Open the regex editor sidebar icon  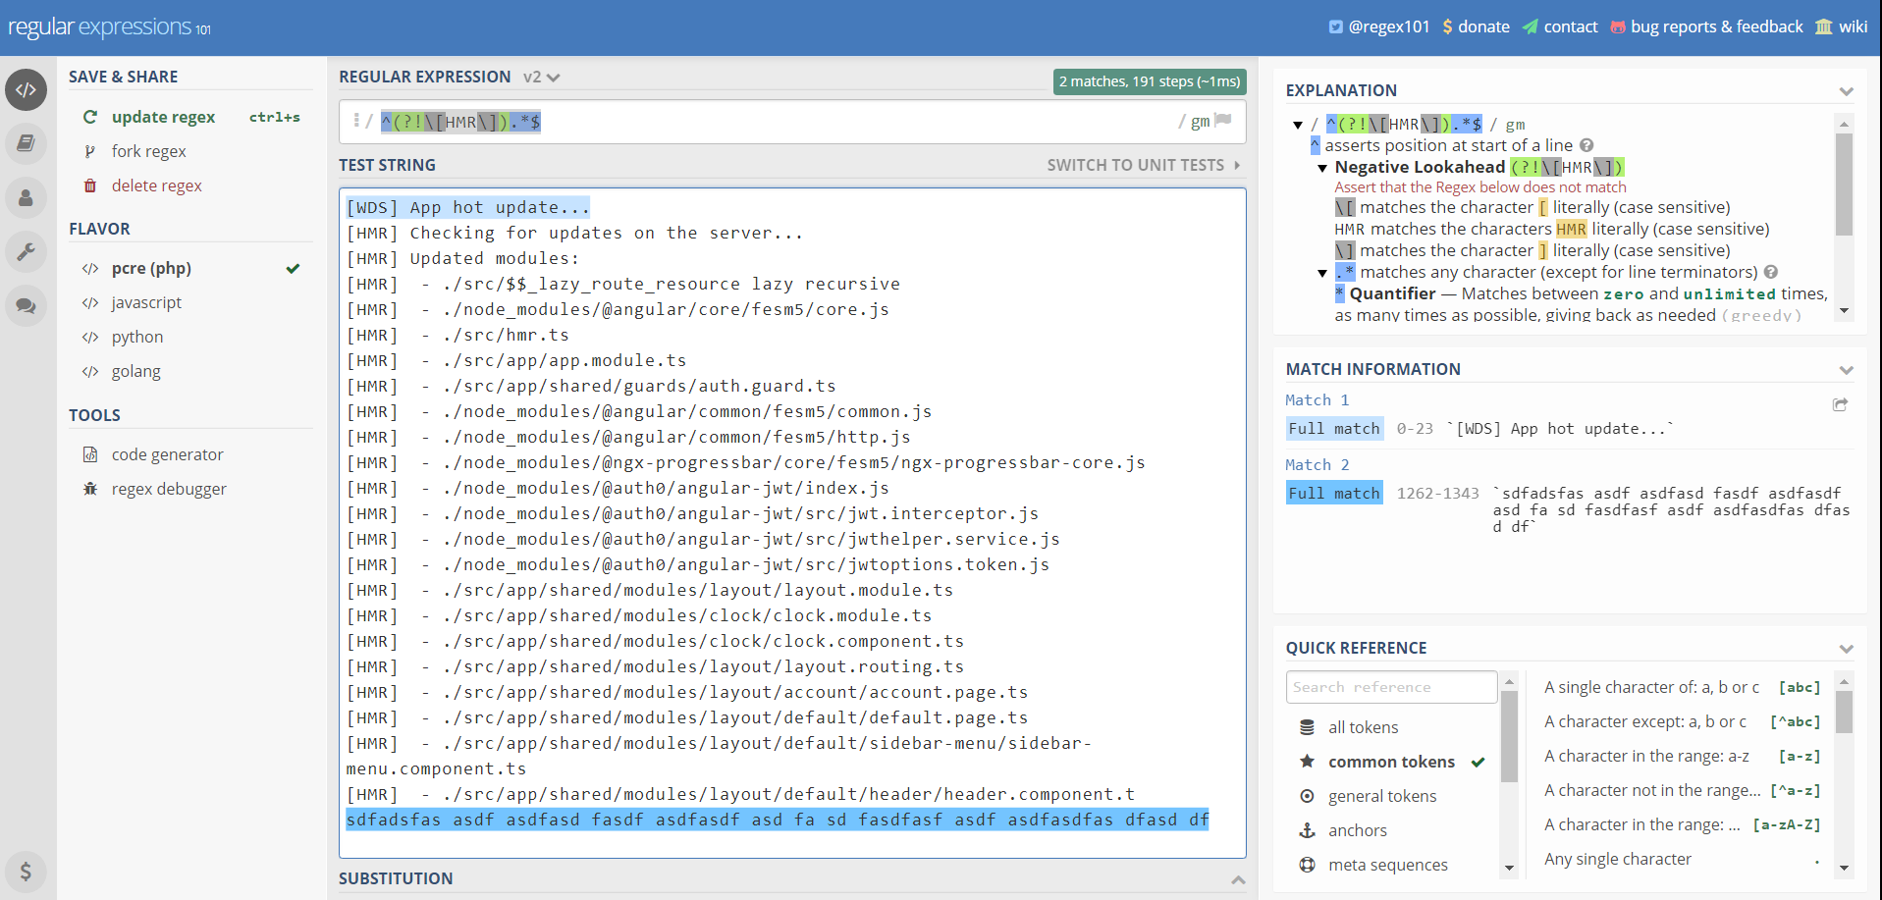coord(27,90)
